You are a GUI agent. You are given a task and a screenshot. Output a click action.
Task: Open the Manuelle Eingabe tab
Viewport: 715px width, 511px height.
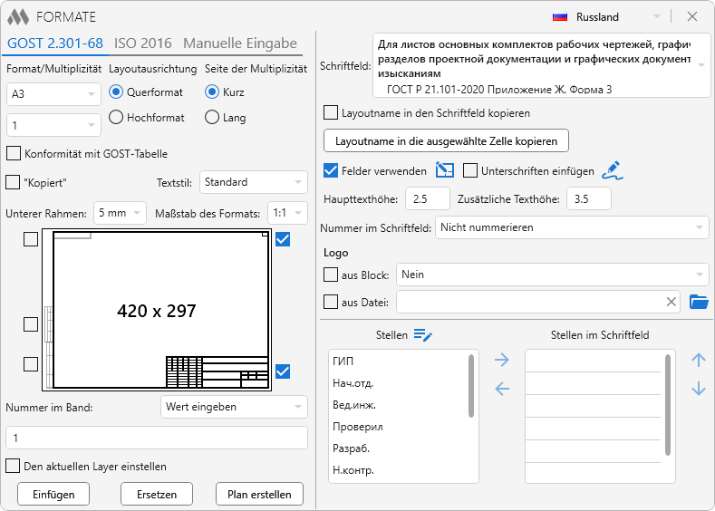pos(240,43)
